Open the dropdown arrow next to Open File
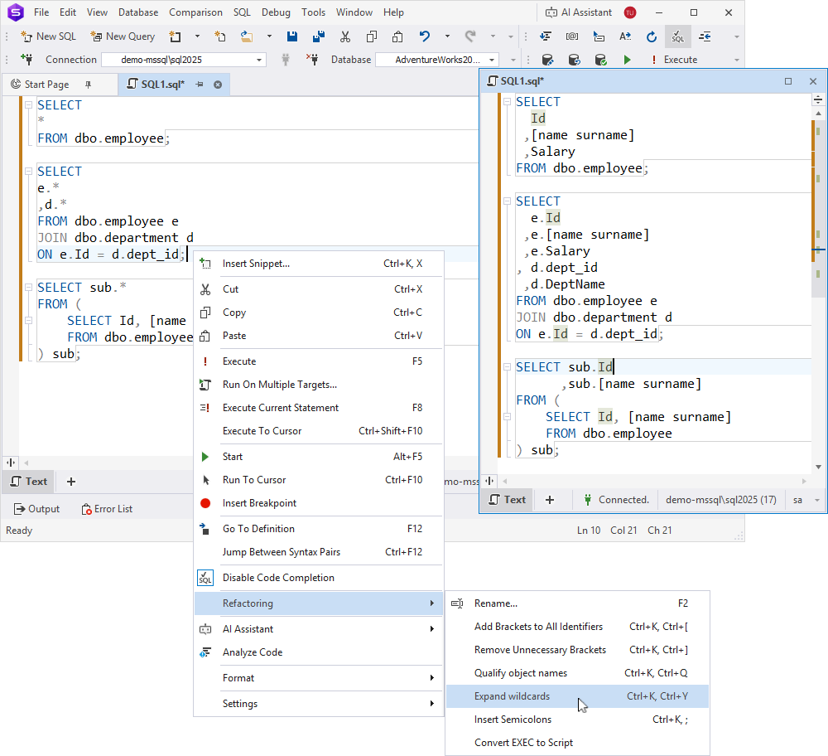This screenshot has height=756, width=828. 269,36
